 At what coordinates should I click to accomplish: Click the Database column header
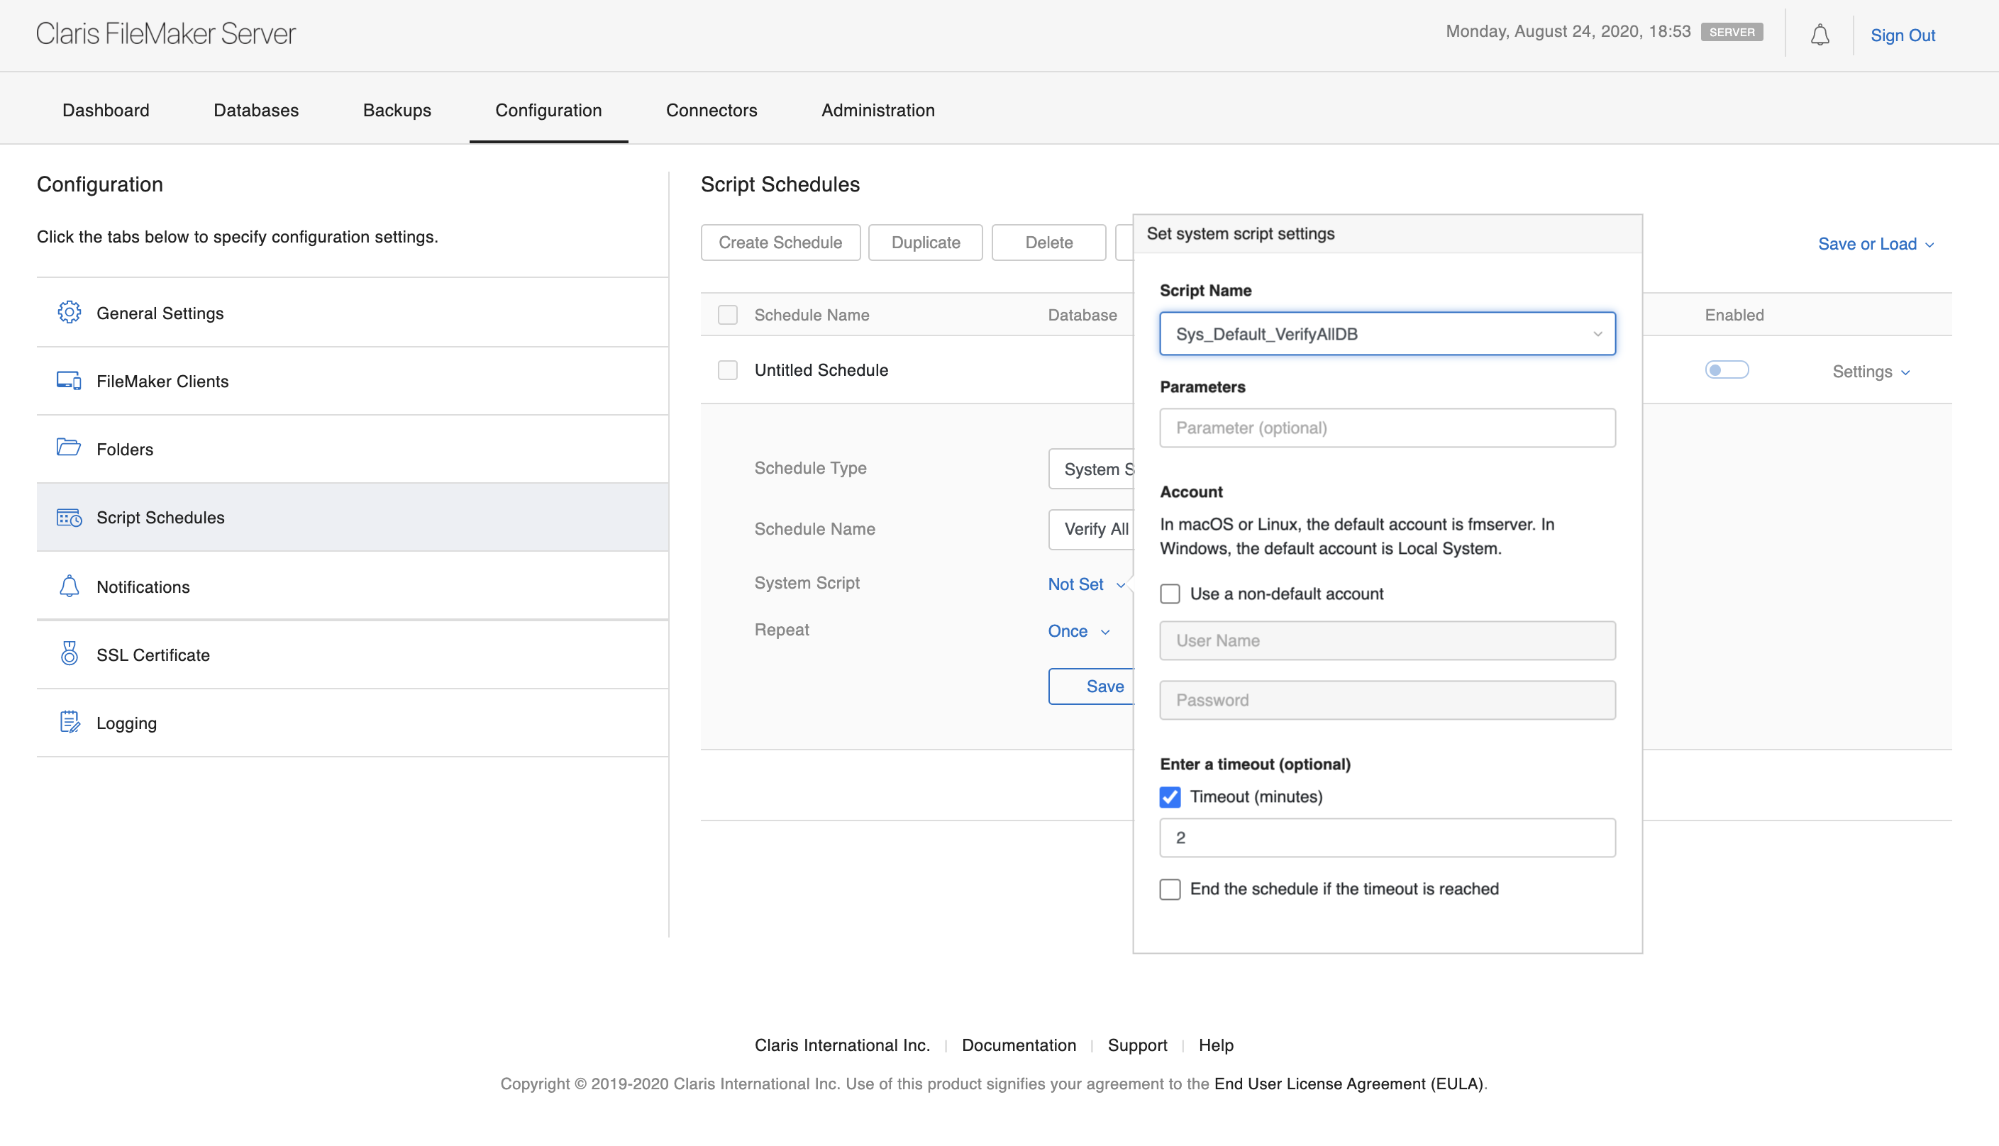click(x=1082, y=315)
